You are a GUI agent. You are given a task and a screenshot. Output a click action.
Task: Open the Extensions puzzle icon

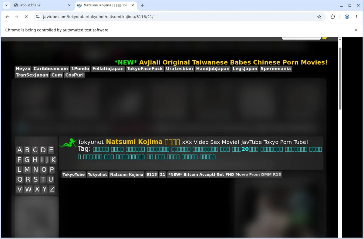(x=333, y=17)
